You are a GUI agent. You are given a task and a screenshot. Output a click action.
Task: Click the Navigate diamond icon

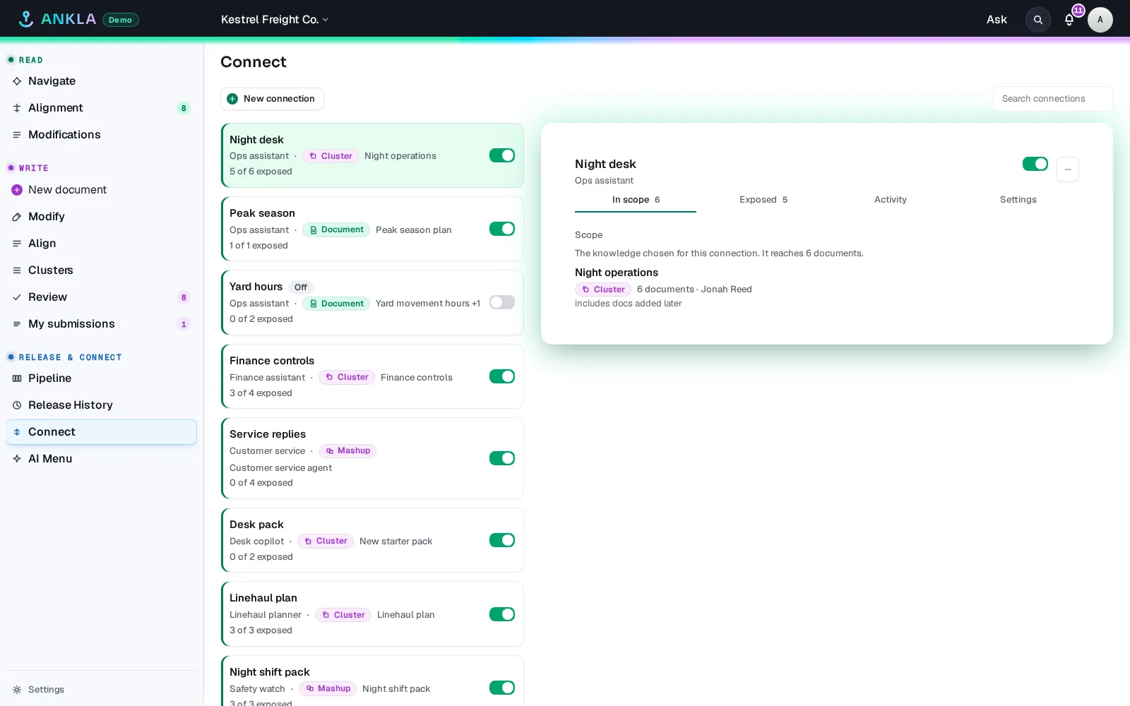click(17, 81)
